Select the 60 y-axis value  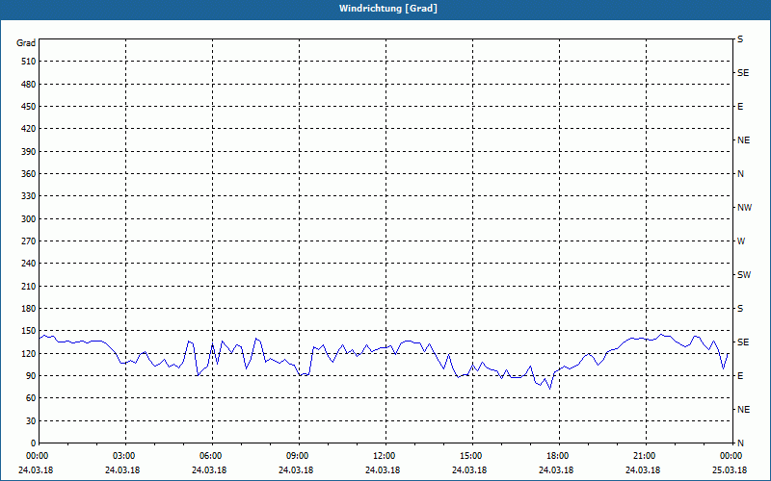point(31,398)
